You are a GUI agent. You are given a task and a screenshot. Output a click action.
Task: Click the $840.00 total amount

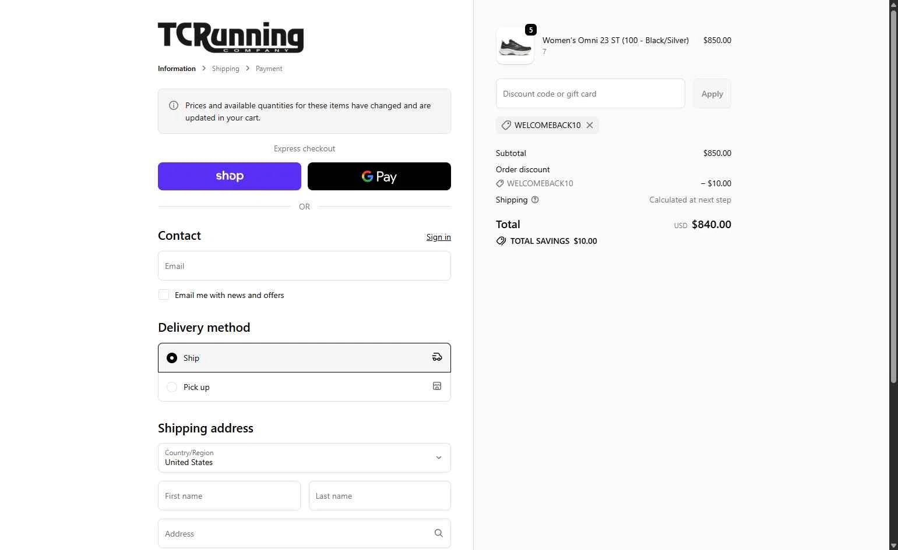[x=711, y=225]
